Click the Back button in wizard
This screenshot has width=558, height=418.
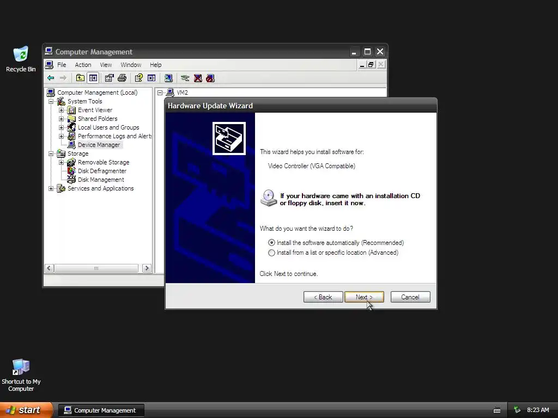[323, 297]
